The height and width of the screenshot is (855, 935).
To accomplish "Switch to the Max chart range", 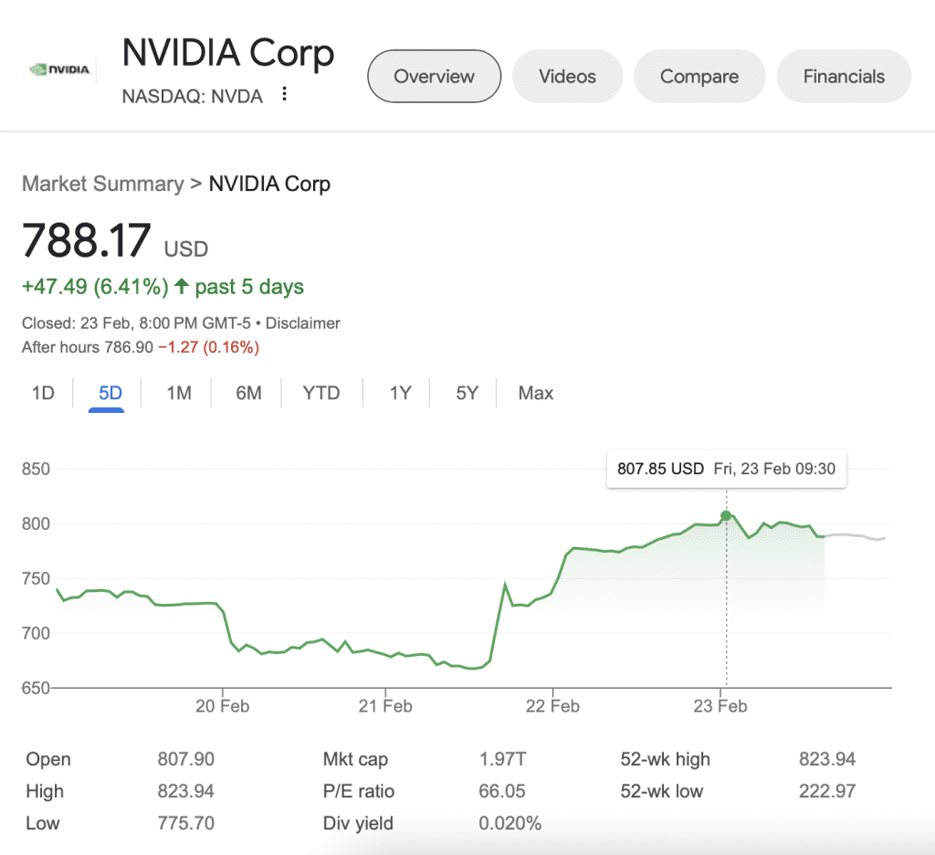I will pos(535,393).
